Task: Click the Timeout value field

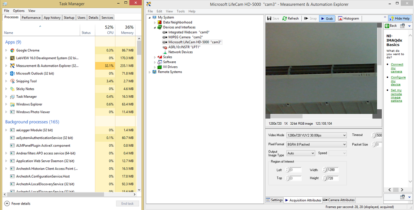Action: pos(379,135)
